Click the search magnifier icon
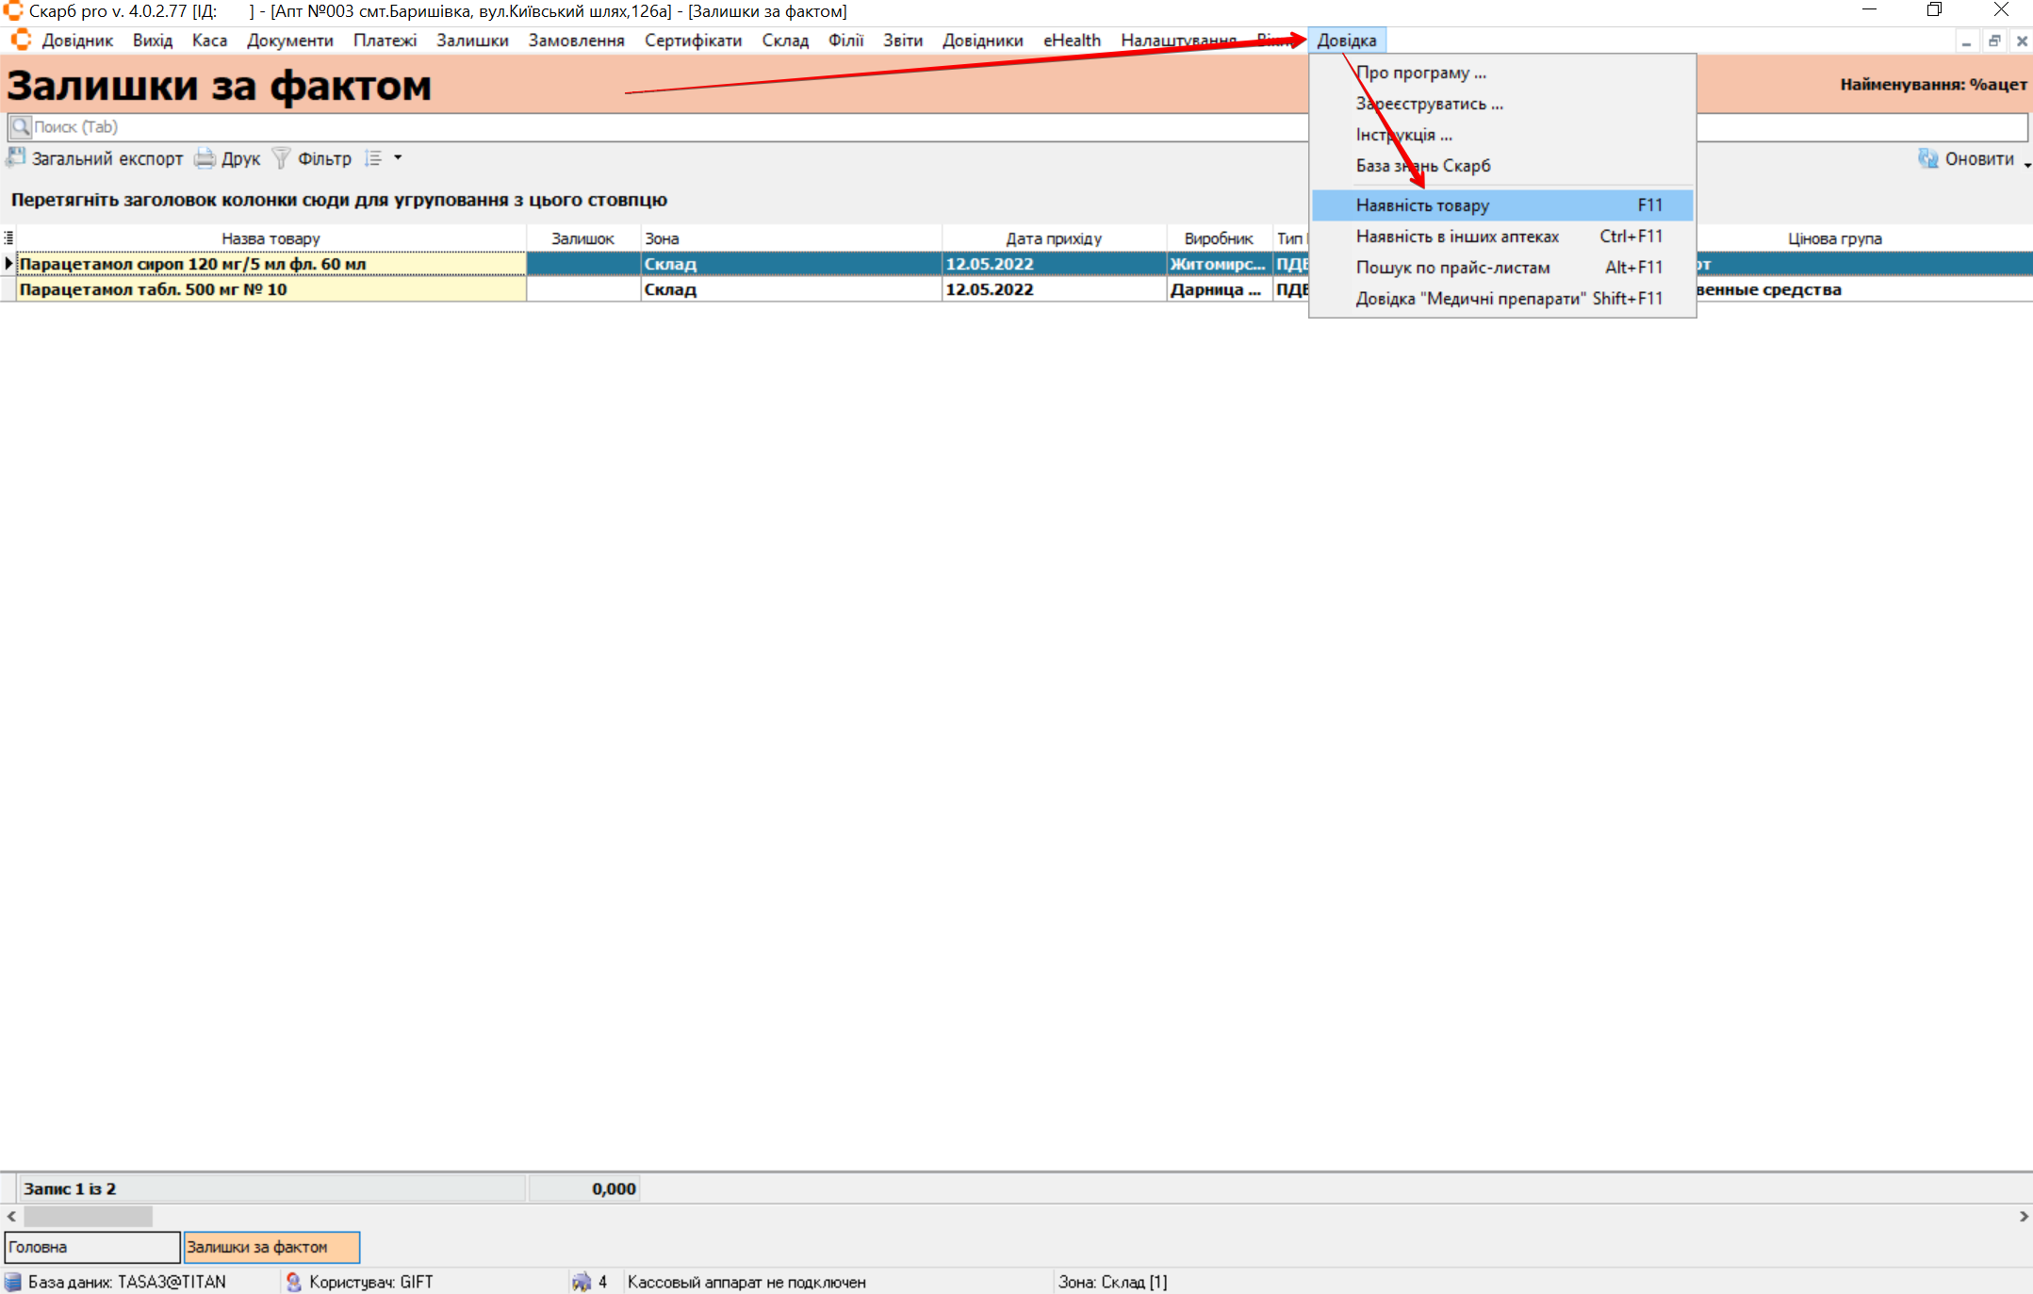This screenshot has height=1294, width=2033. pos(21,126)
